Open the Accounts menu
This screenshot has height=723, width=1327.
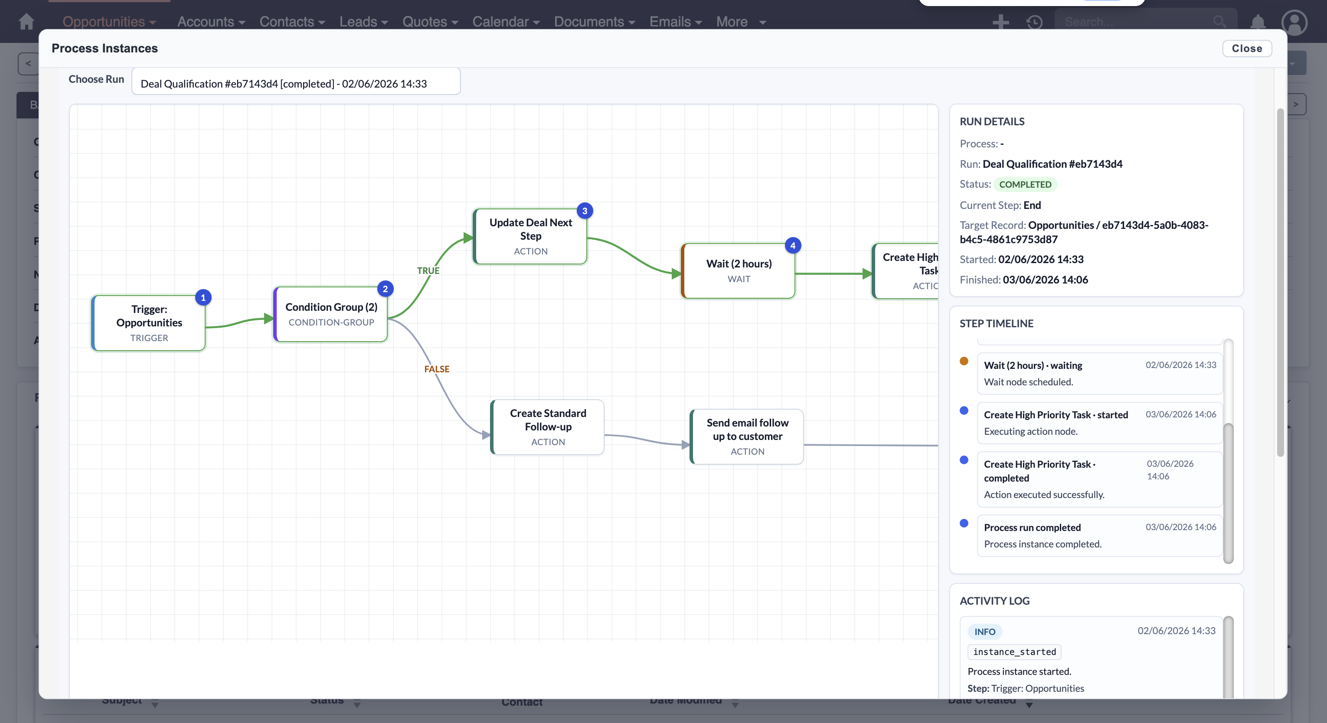[211, 22]
